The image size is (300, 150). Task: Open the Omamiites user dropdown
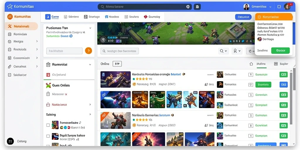(257, 6)
